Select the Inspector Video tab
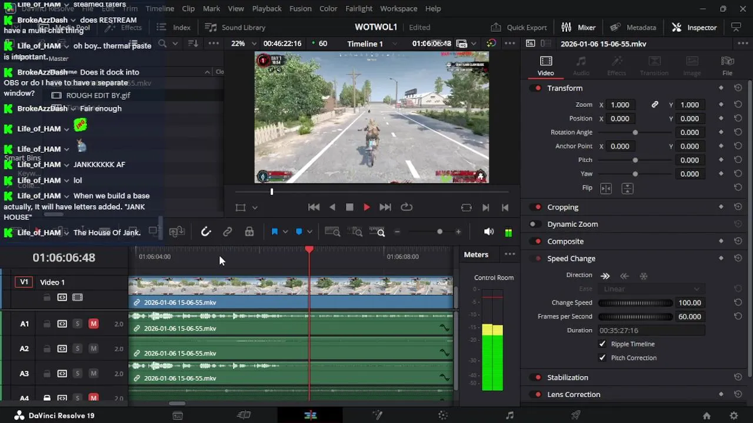The image size is (753, 423). tap(546, 66)
